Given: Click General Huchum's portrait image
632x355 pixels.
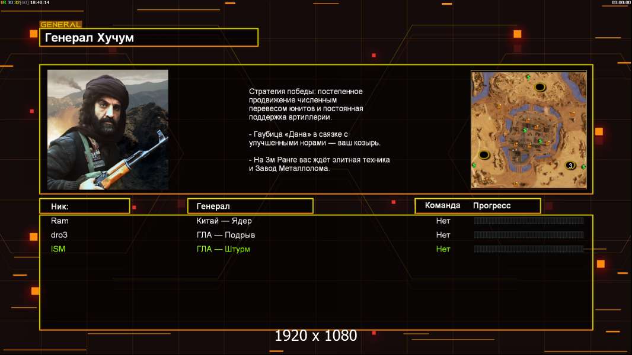Looking at the screenshot, I should [108, 130].
